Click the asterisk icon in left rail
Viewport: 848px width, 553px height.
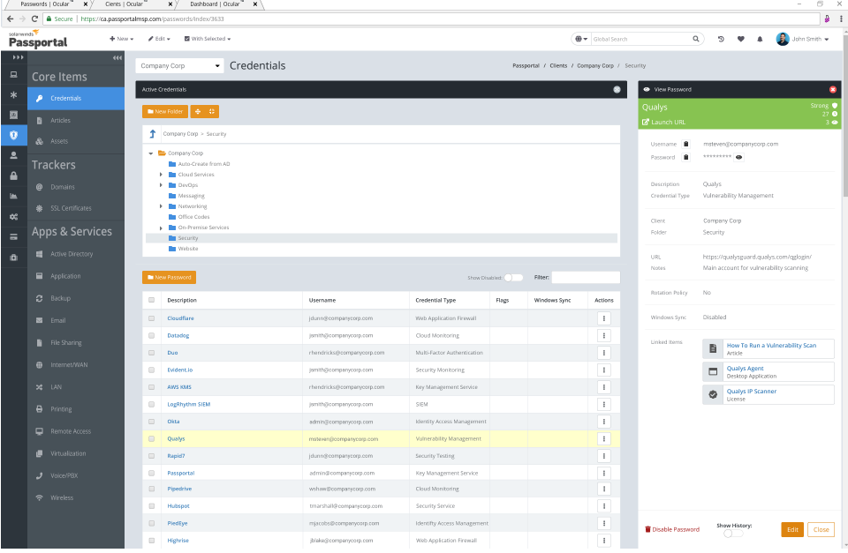click(13, 95)
